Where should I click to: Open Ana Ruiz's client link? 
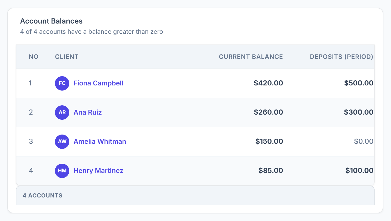pos(87,112)
